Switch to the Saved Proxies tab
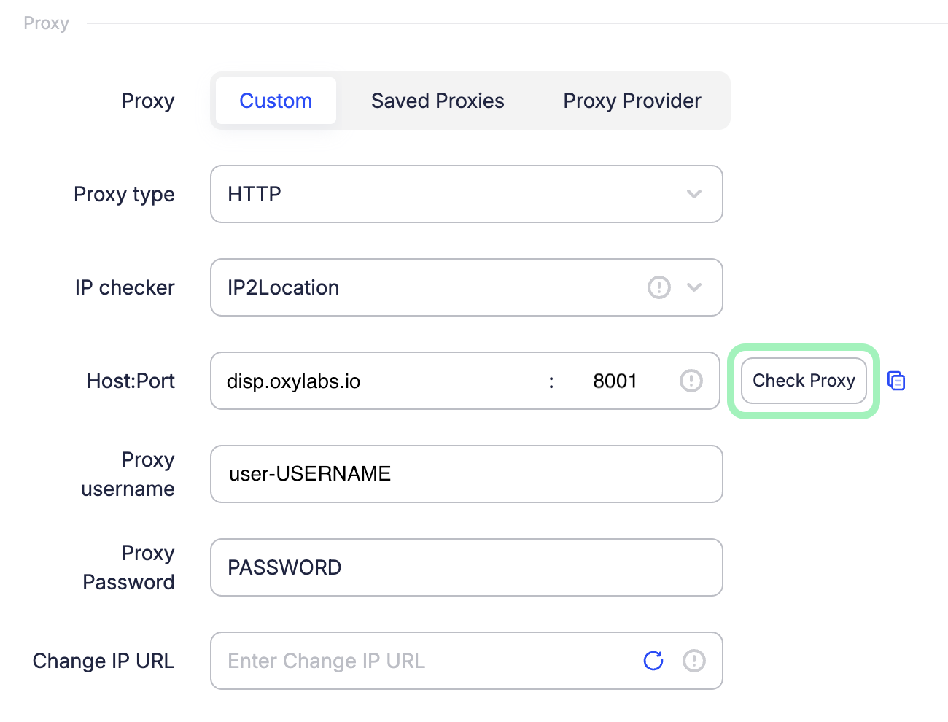Image resolution: width=948 pixels, height=722 pixels. click(x=438, y=101)
